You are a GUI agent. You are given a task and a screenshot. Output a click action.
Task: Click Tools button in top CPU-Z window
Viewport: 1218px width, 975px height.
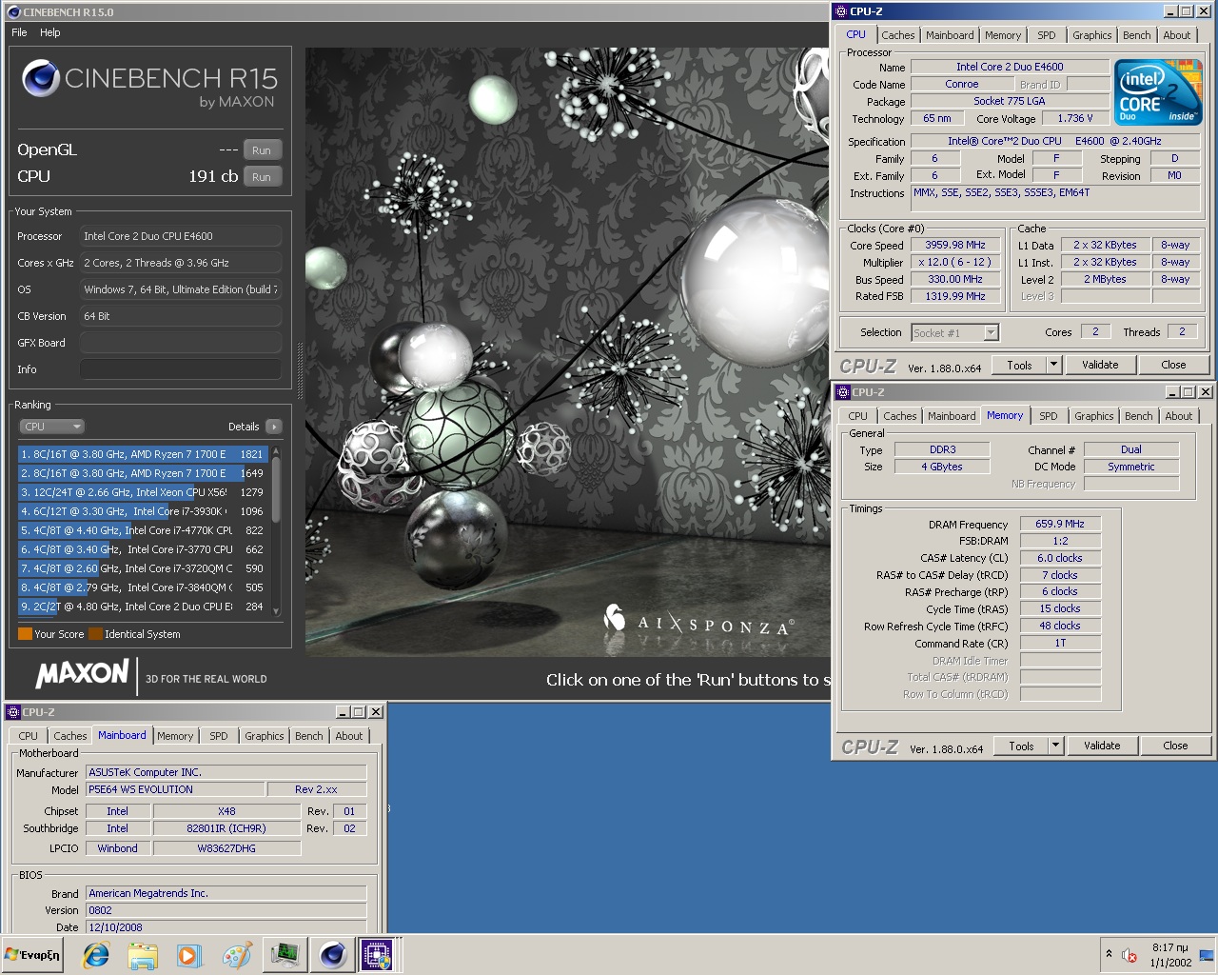point(1019,365)
